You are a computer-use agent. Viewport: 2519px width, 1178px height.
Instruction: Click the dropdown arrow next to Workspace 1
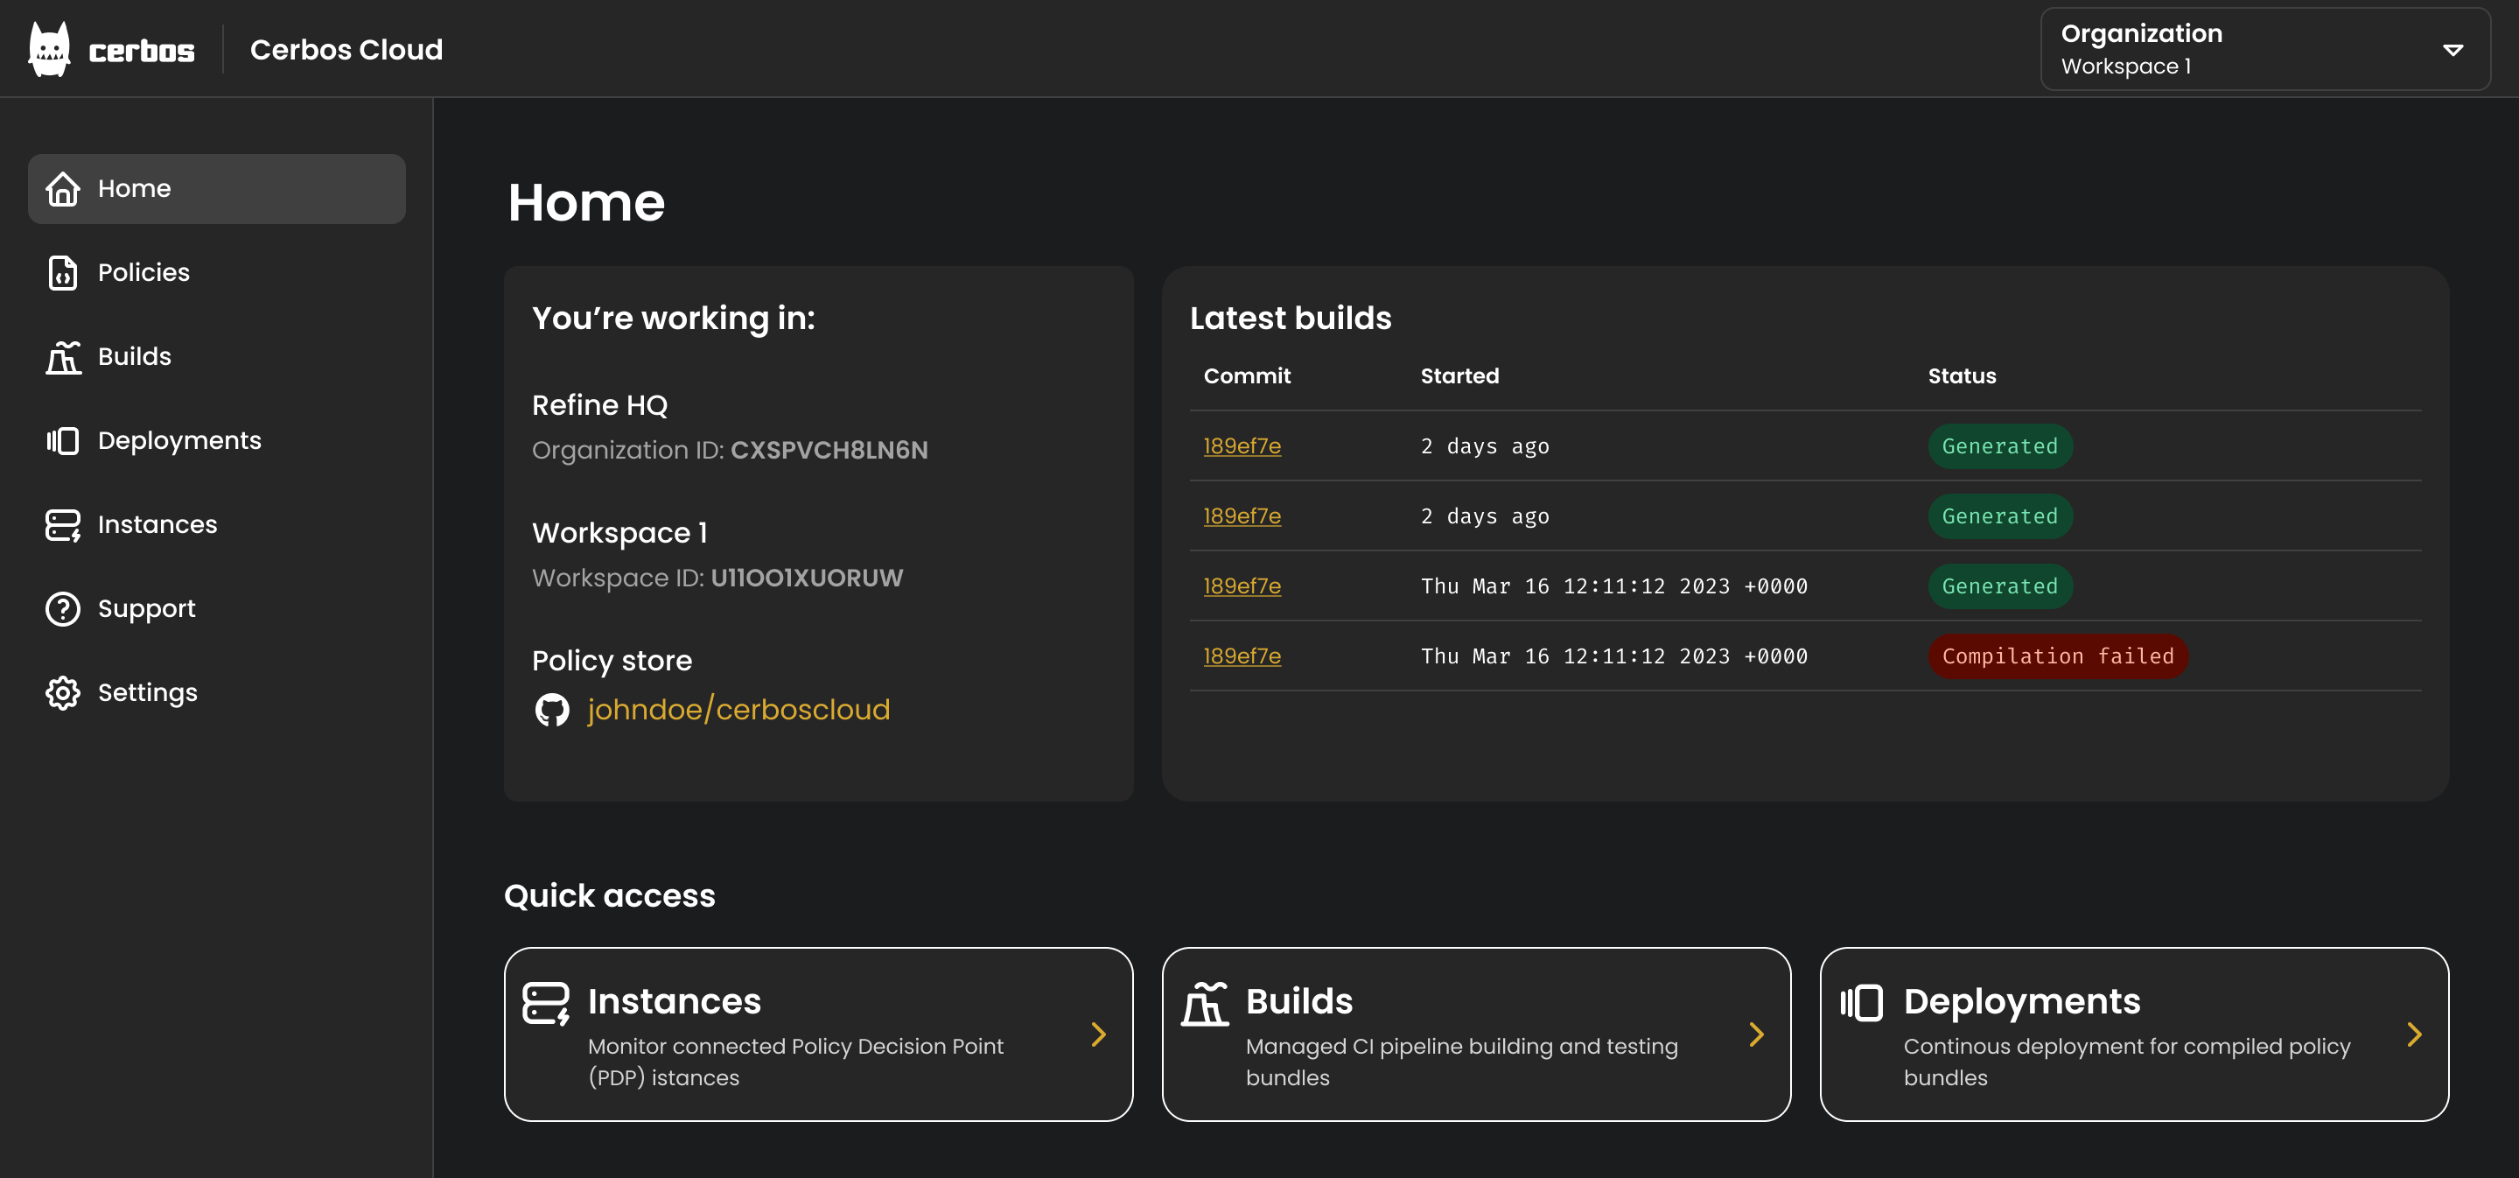click(x=2453, y=49)
